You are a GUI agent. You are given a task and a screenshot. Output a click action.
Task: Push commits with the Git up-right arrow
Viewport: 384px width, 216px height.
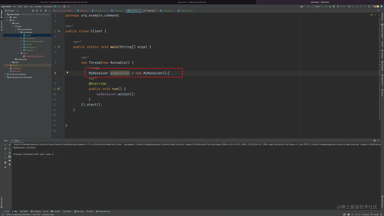[361, 7]
